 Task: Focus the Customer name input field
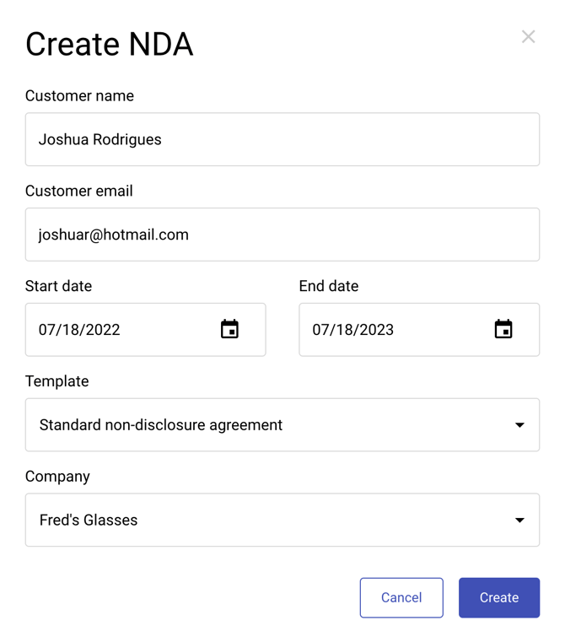point(282,140)
